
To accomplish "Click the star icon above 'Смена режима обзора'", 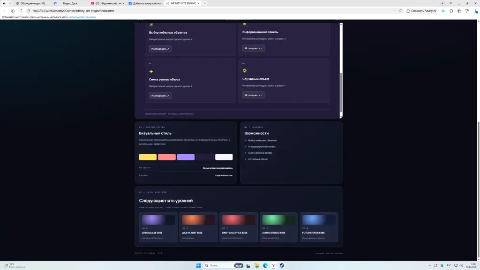I will point(151,71).
